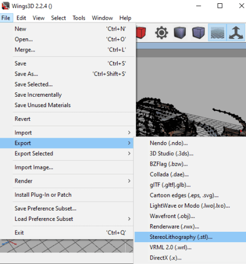Viewport: 246px width, 264px height.
Task: Export as BZFlag (.bzw)...
Action: 190,164
